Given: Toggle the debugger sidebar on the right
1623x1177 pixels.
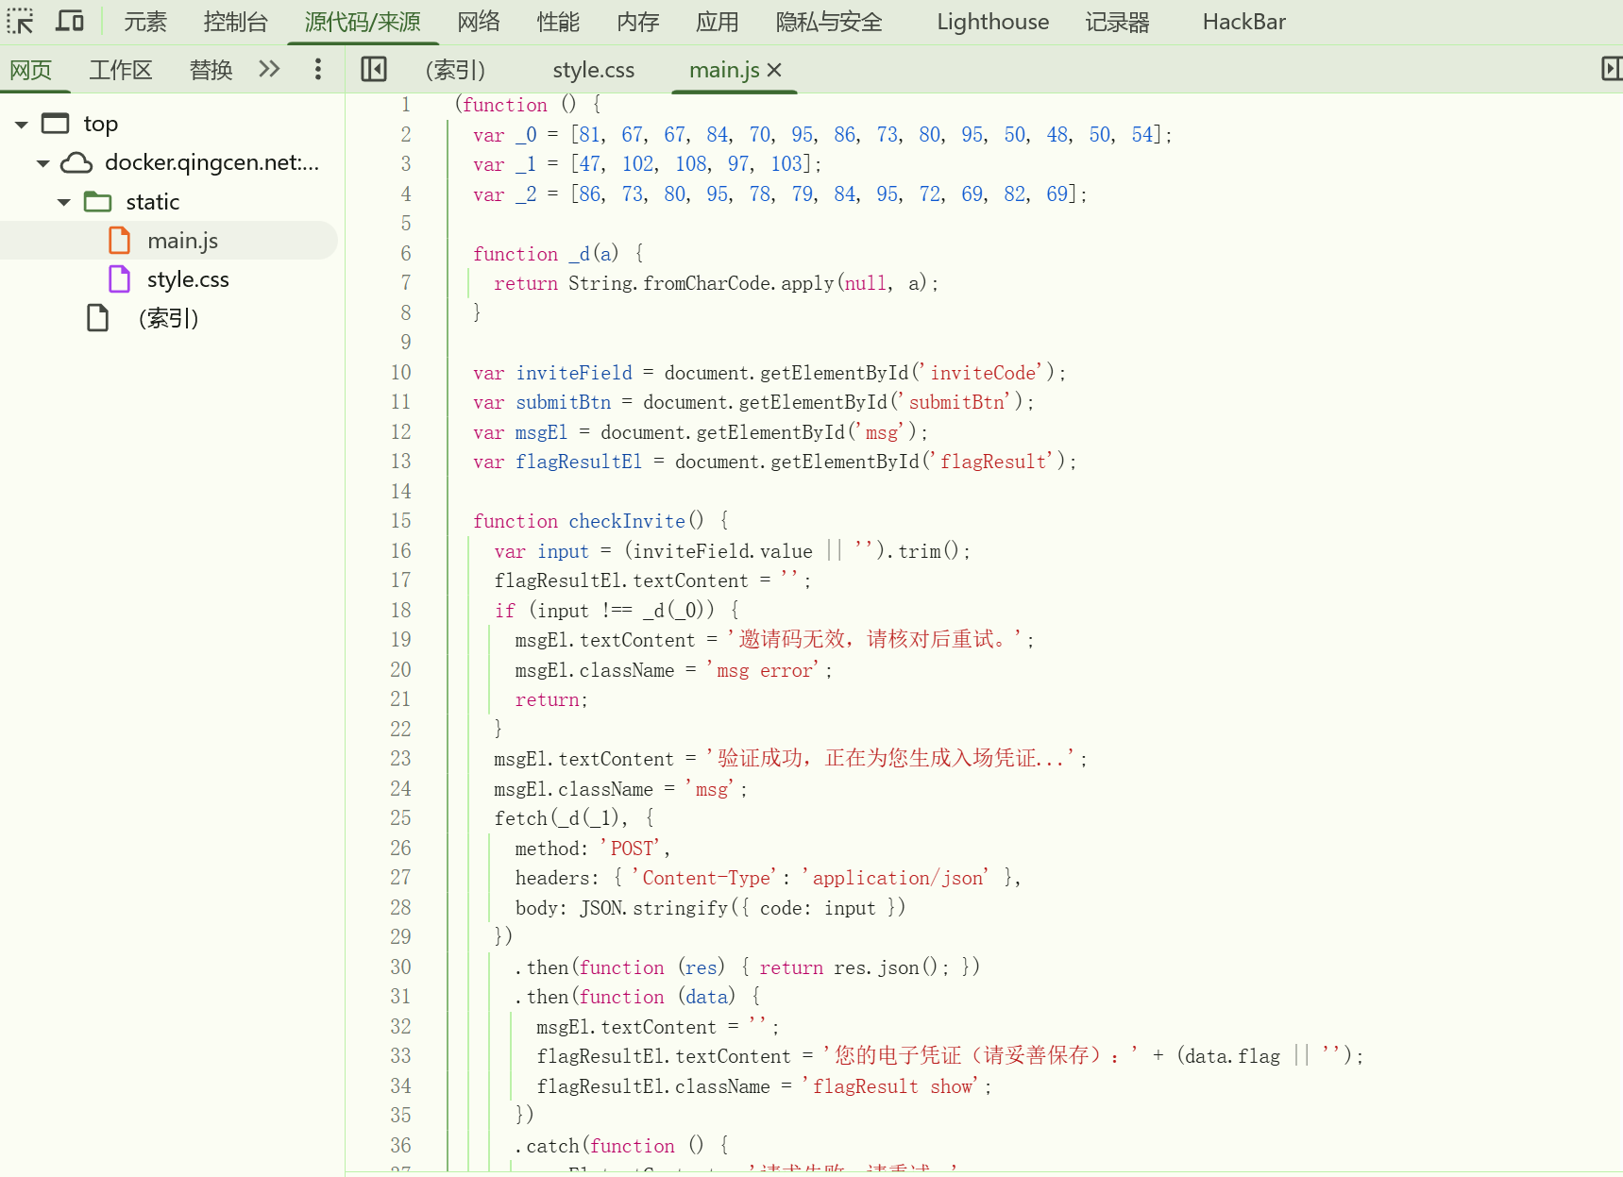Looking at the screenshot, I should click(x=1611, y=69).
